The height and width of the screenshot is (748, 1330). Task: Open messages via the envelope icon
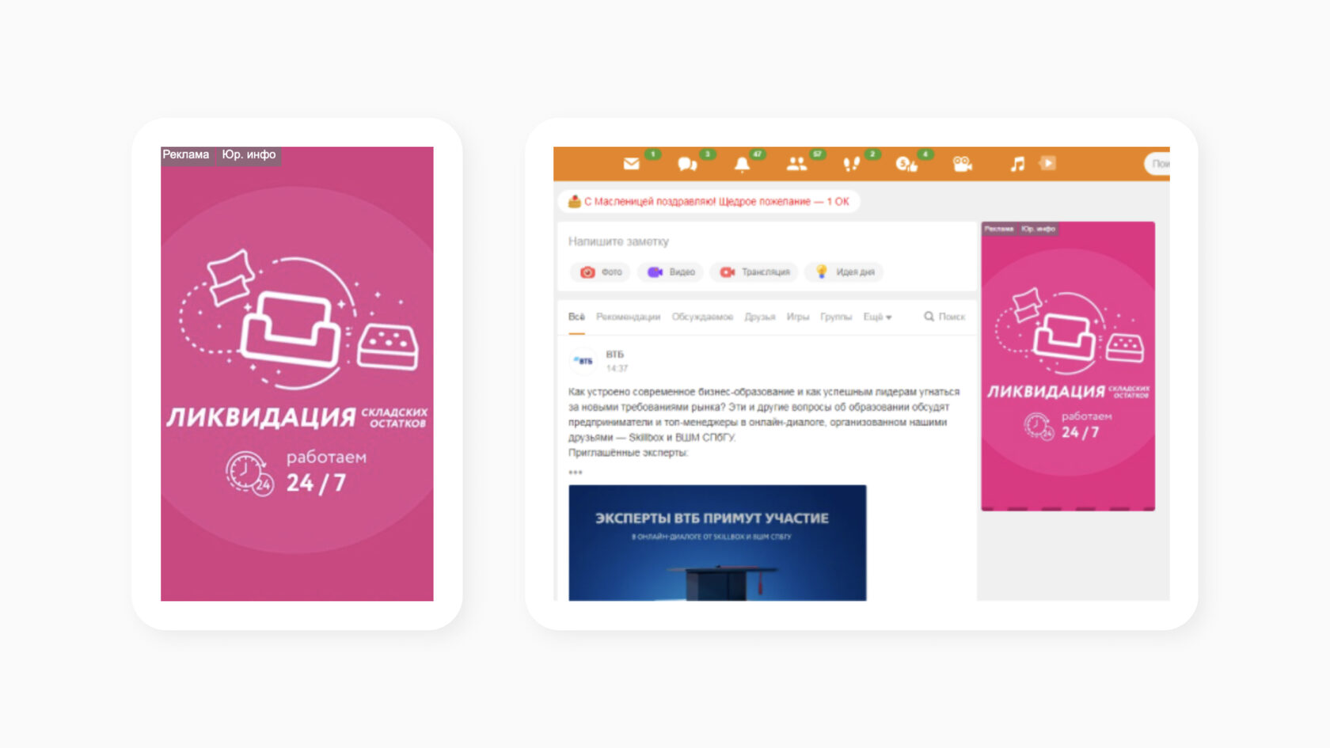tap(631, 164)
